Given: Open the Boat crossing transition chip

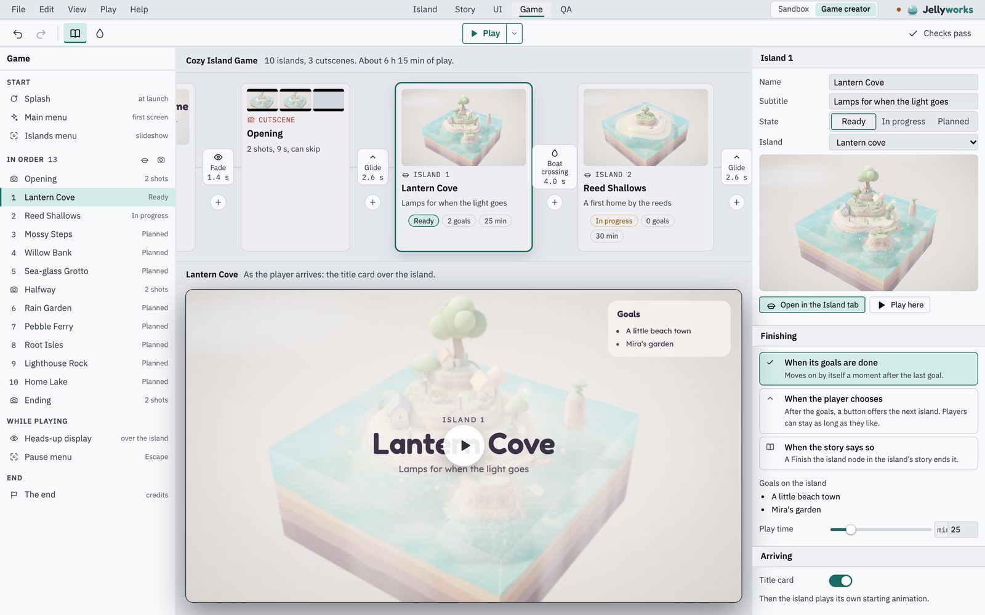Looking at the screenshot, I should click(x=555, y=167).
